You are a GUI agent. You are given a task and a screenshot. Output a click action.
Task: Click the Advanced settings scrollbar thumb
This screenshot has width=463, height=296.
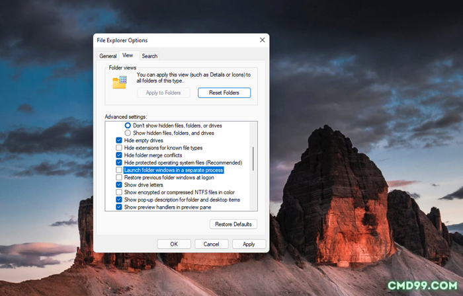coord(253,159)
